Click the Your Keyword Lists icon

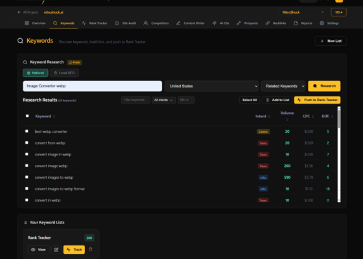25,223
